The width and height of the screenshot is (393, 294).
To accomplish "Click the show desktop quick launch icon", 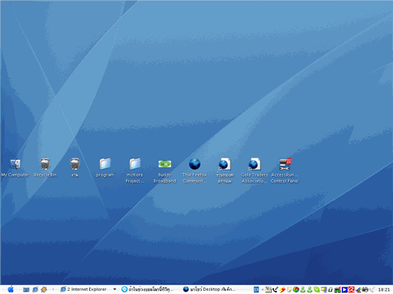I will (26, 289).
